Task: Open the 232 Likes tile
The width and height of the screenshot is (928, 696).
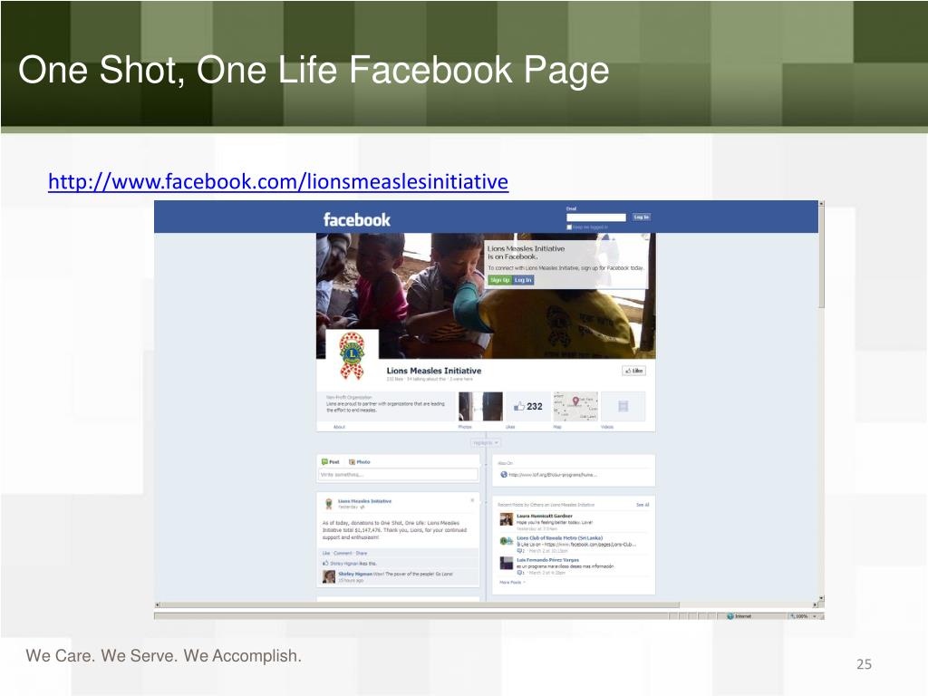Action: [x=528, y=406]
